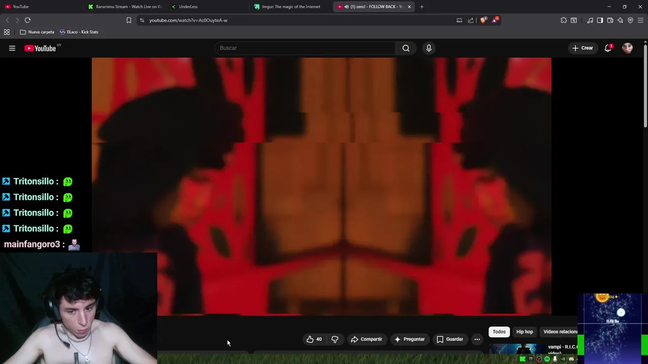The image size is (648, 364).
Task: Switch to the Bananirou Stream Kick tab
Action: (125, 7)
